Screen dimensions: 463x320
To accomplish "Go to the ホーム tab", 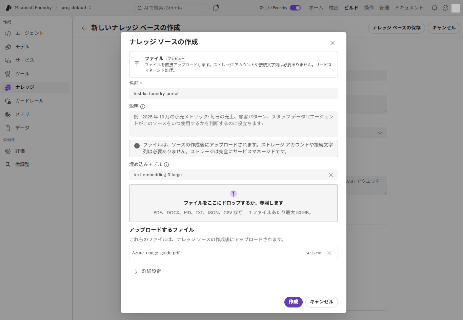I will 316,8.
